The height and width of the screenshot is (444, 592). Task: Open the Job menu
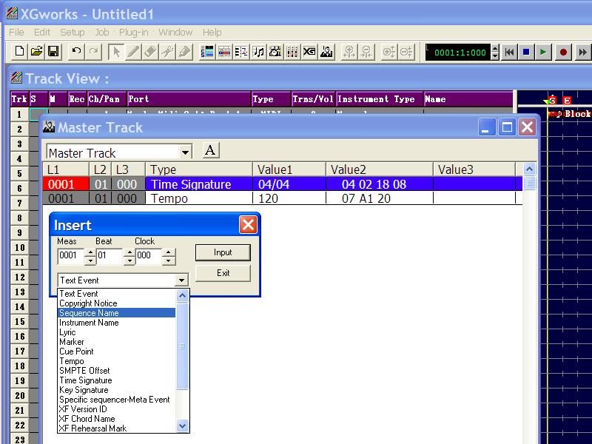click(102, 33)
